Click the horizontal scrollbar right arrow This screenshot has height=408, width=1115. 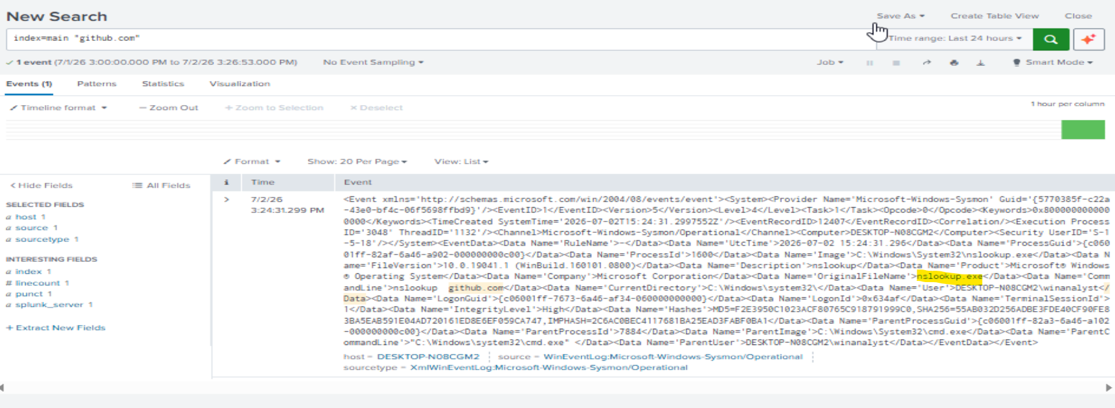[x=1109, y=388]
